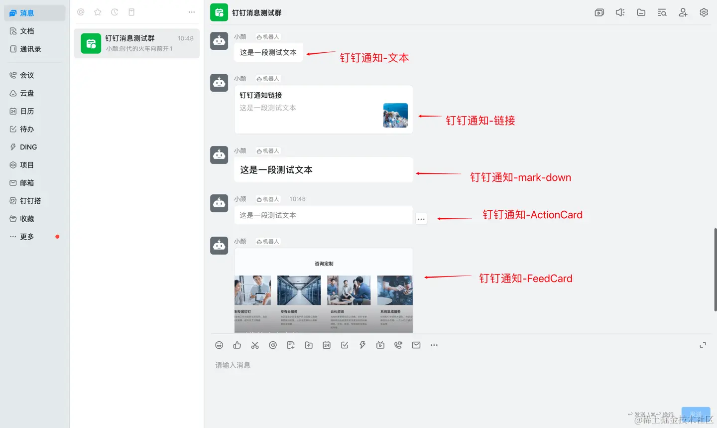Create a calendar event from toolbar icon

[x=327, y=345]
